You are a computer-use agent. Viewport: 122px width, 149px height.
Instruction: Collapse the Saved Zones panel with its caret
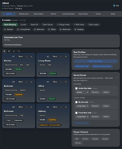click(x=117, y=78)
